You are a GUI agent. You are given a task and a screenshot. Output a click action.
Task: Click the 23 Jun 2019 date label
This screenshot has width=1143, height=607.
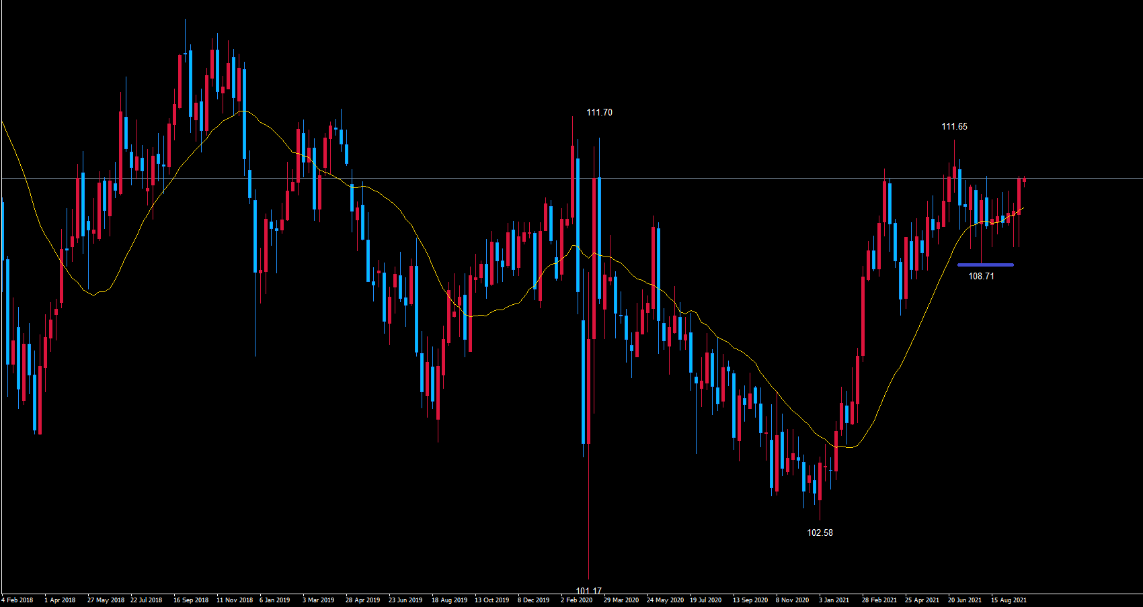point(405,600)
